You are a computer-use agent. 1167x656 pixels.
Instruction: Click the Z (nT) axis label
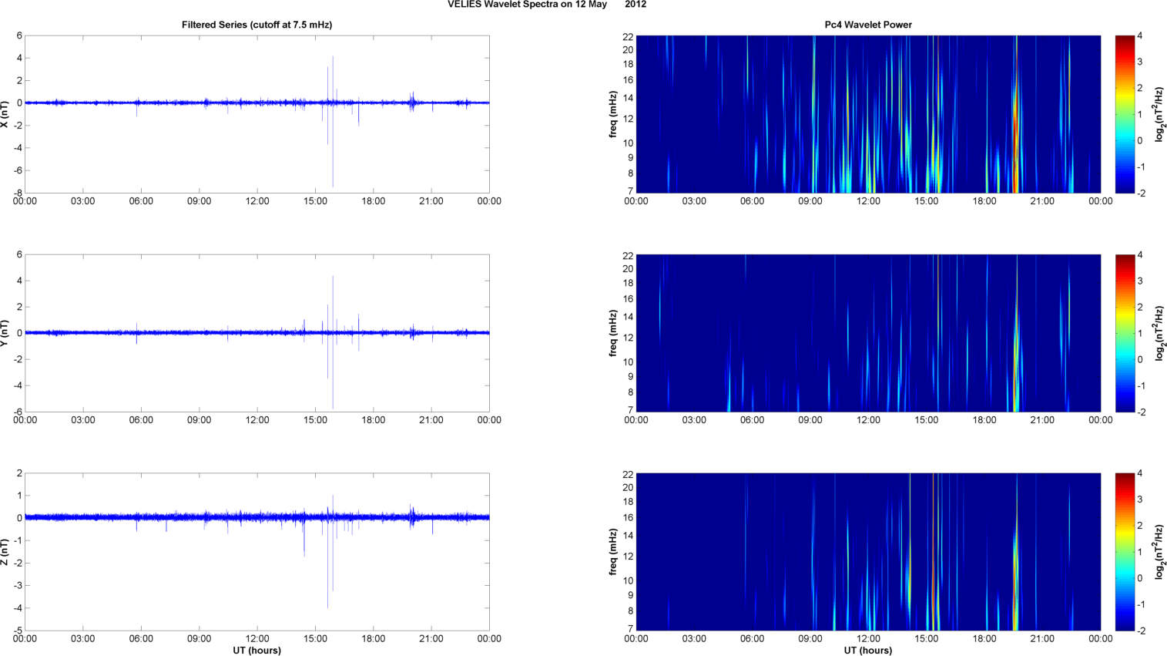(5, 552)
